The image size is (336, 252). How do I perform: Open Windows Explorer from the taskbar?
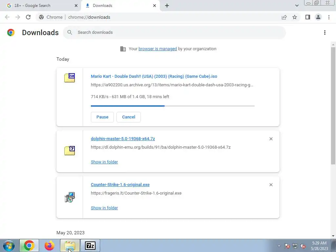point(70,245)
